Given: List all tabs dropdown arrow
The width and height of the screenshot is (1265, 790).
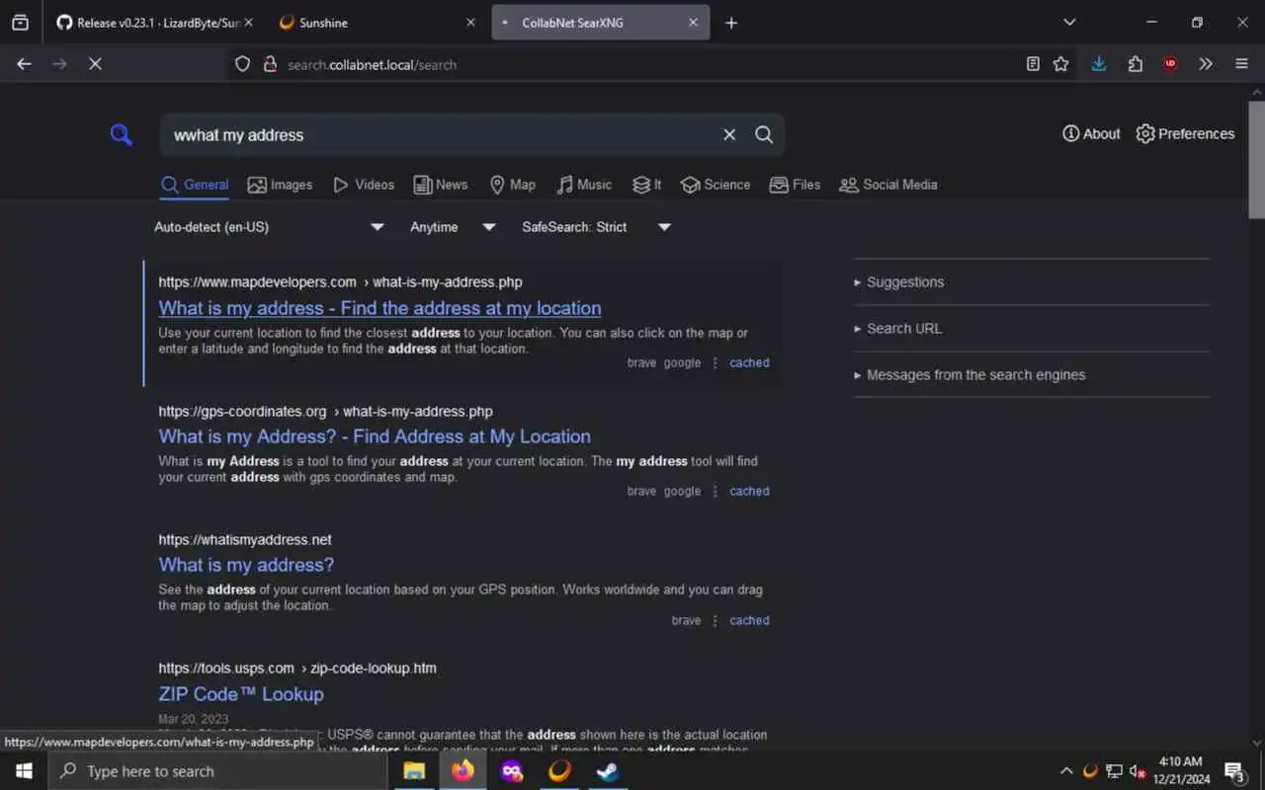Looking at the screenshot, I should coord(1069,22).
